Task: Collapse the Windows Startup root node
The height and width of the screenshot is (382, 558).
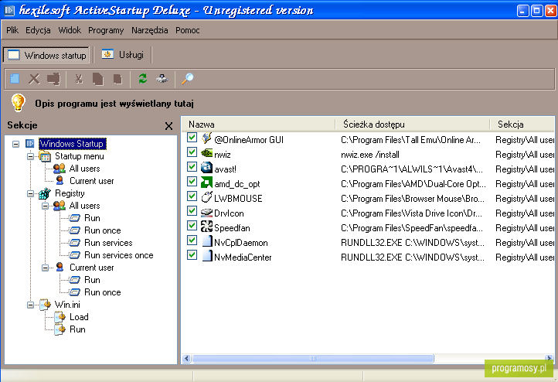Action: point(15,144)
